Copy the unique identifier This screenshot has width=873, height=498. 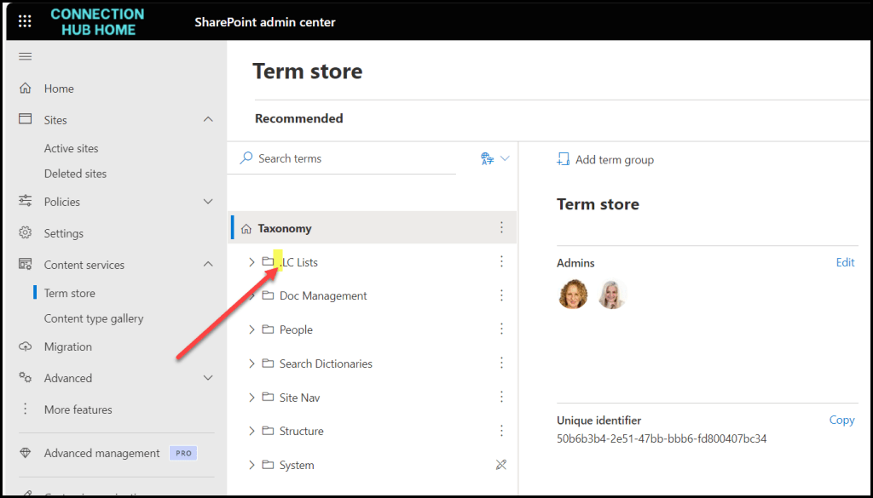coord(841,420)
